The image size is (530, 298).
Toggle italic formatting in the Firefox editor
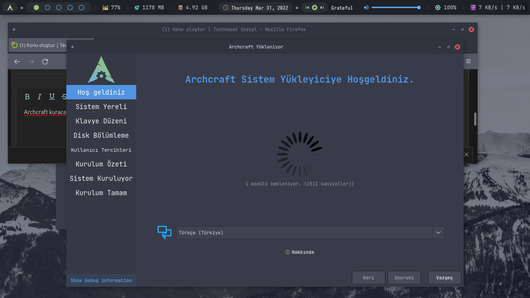[39, 97]
